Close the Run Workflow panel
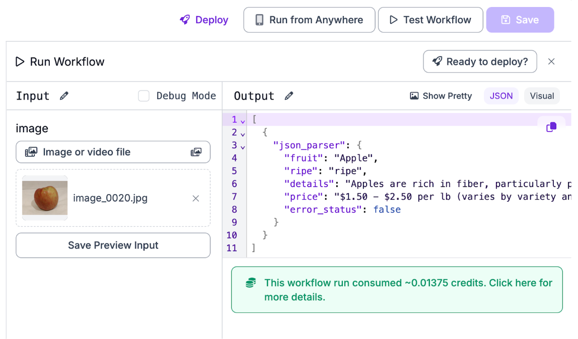The image size is (578, 339). coord(551,62)
